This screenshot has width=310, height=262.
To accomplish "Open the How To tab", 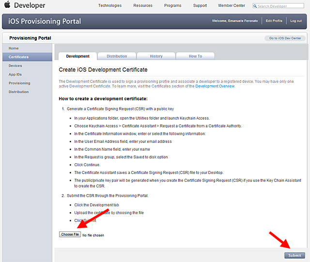I will pyautogui.click(x=195, y=56).
